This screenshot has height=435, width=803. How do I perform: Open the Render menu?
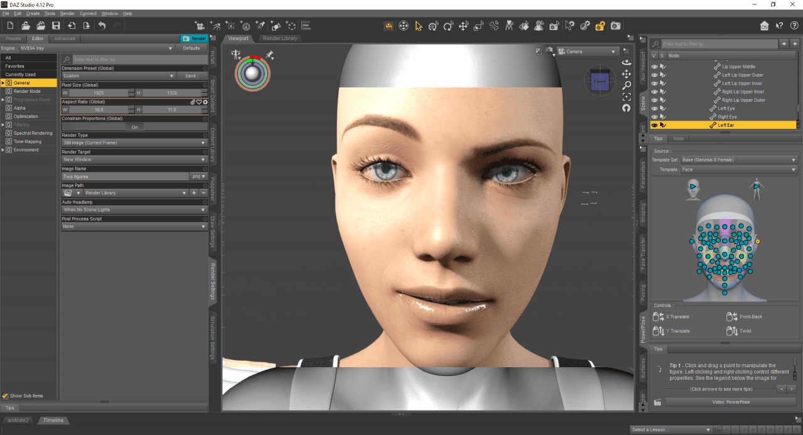(x=67, y=13)
